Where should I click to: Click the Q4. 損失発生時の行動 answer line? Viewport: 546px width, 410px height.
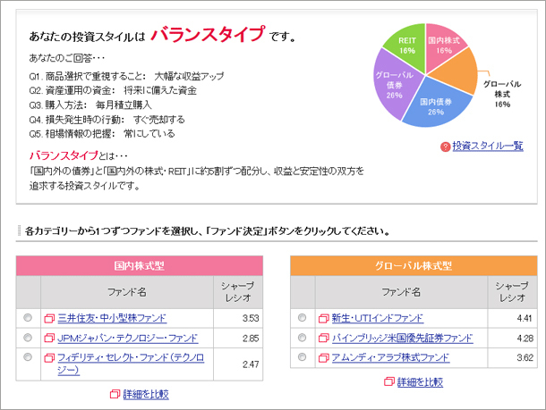[x=107, y=120]
